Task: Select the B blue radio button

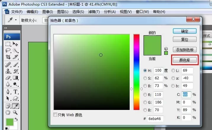Action: 145,110
